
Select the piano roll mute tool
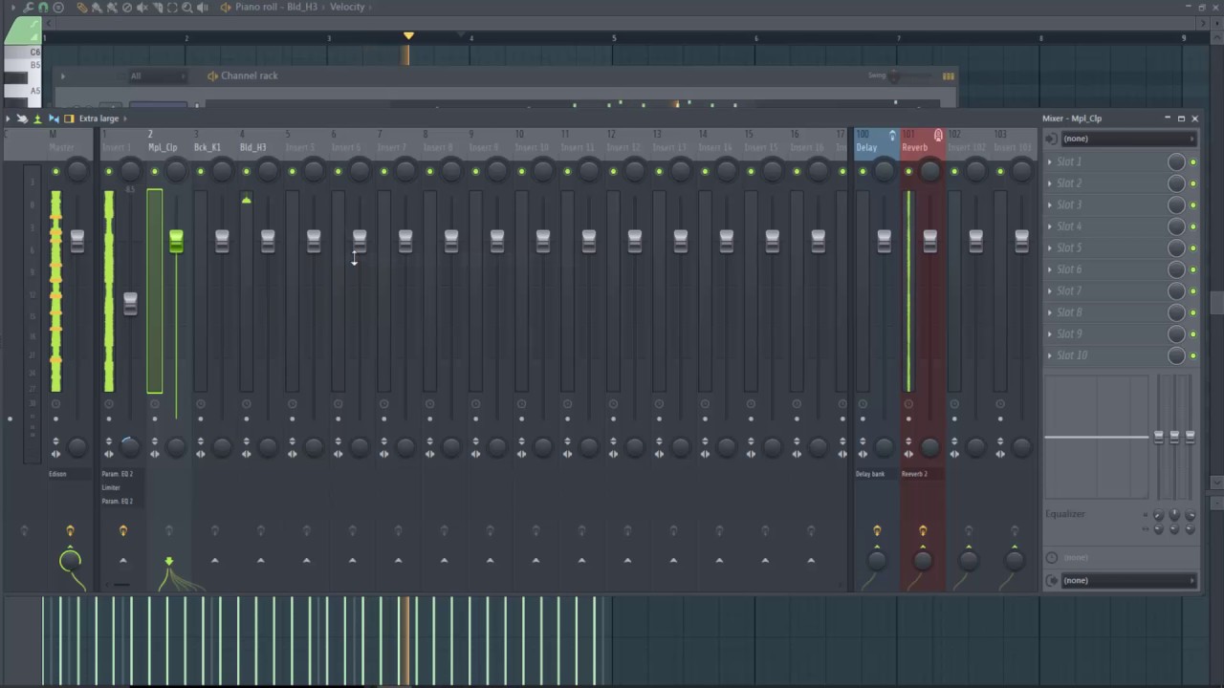[142, 7]
